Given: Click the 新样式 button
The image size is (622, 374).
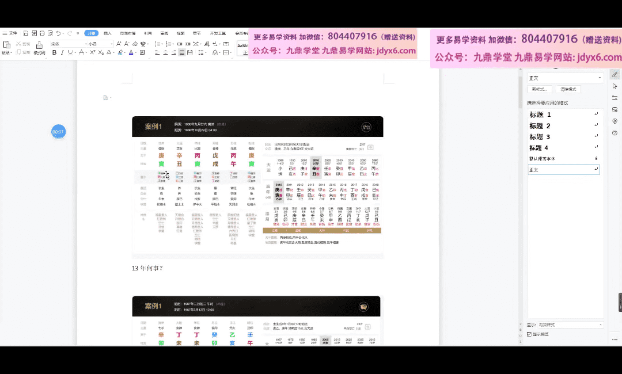Looking at the screenshot, I should coord(540,89).
